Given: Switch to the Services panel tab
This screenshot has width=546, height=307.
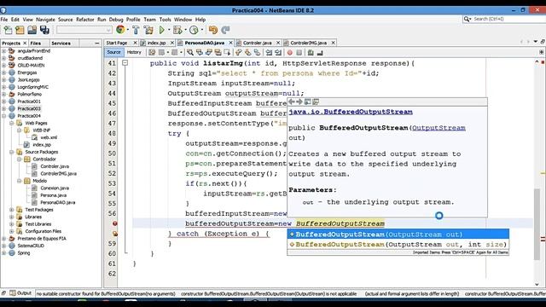Looking at the screenshot, I should [x=61, y=43].
